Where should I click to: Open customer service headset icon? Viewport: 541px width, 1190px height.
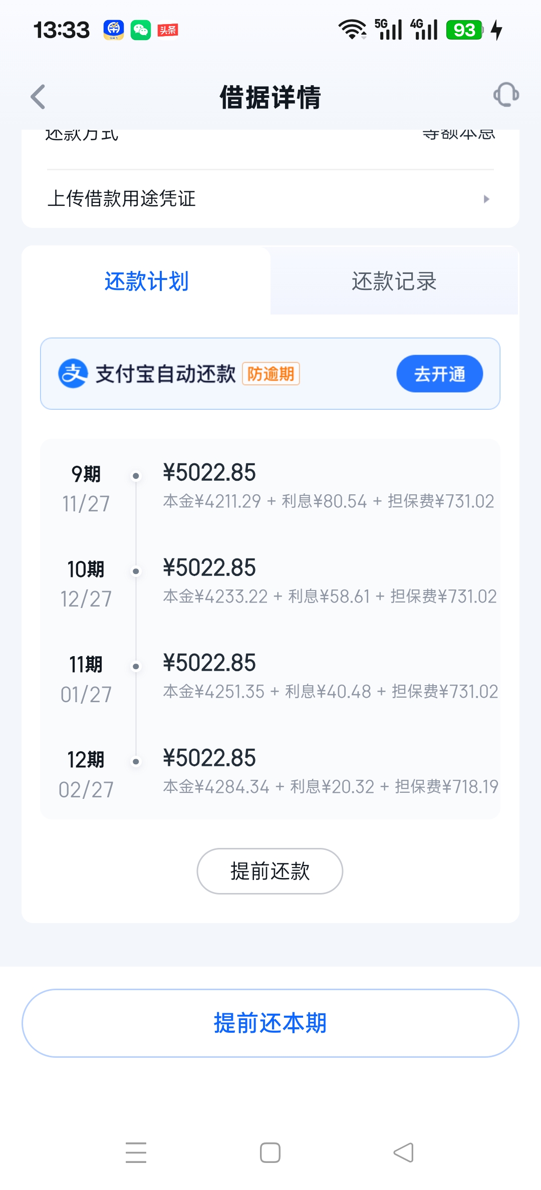click(x=505, y=95)
